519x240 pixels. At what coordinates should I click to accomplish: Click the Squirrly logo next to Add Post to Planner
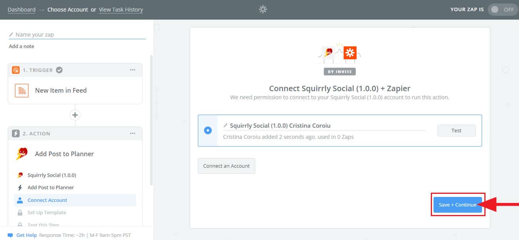[22, 154]
